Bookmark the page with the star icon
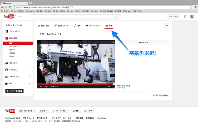This screenshot has width=198, height=124. click(191, 7)
